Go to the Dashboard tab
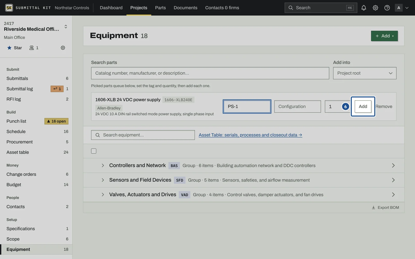Viewport: 415px width, 259px height. 111,8
